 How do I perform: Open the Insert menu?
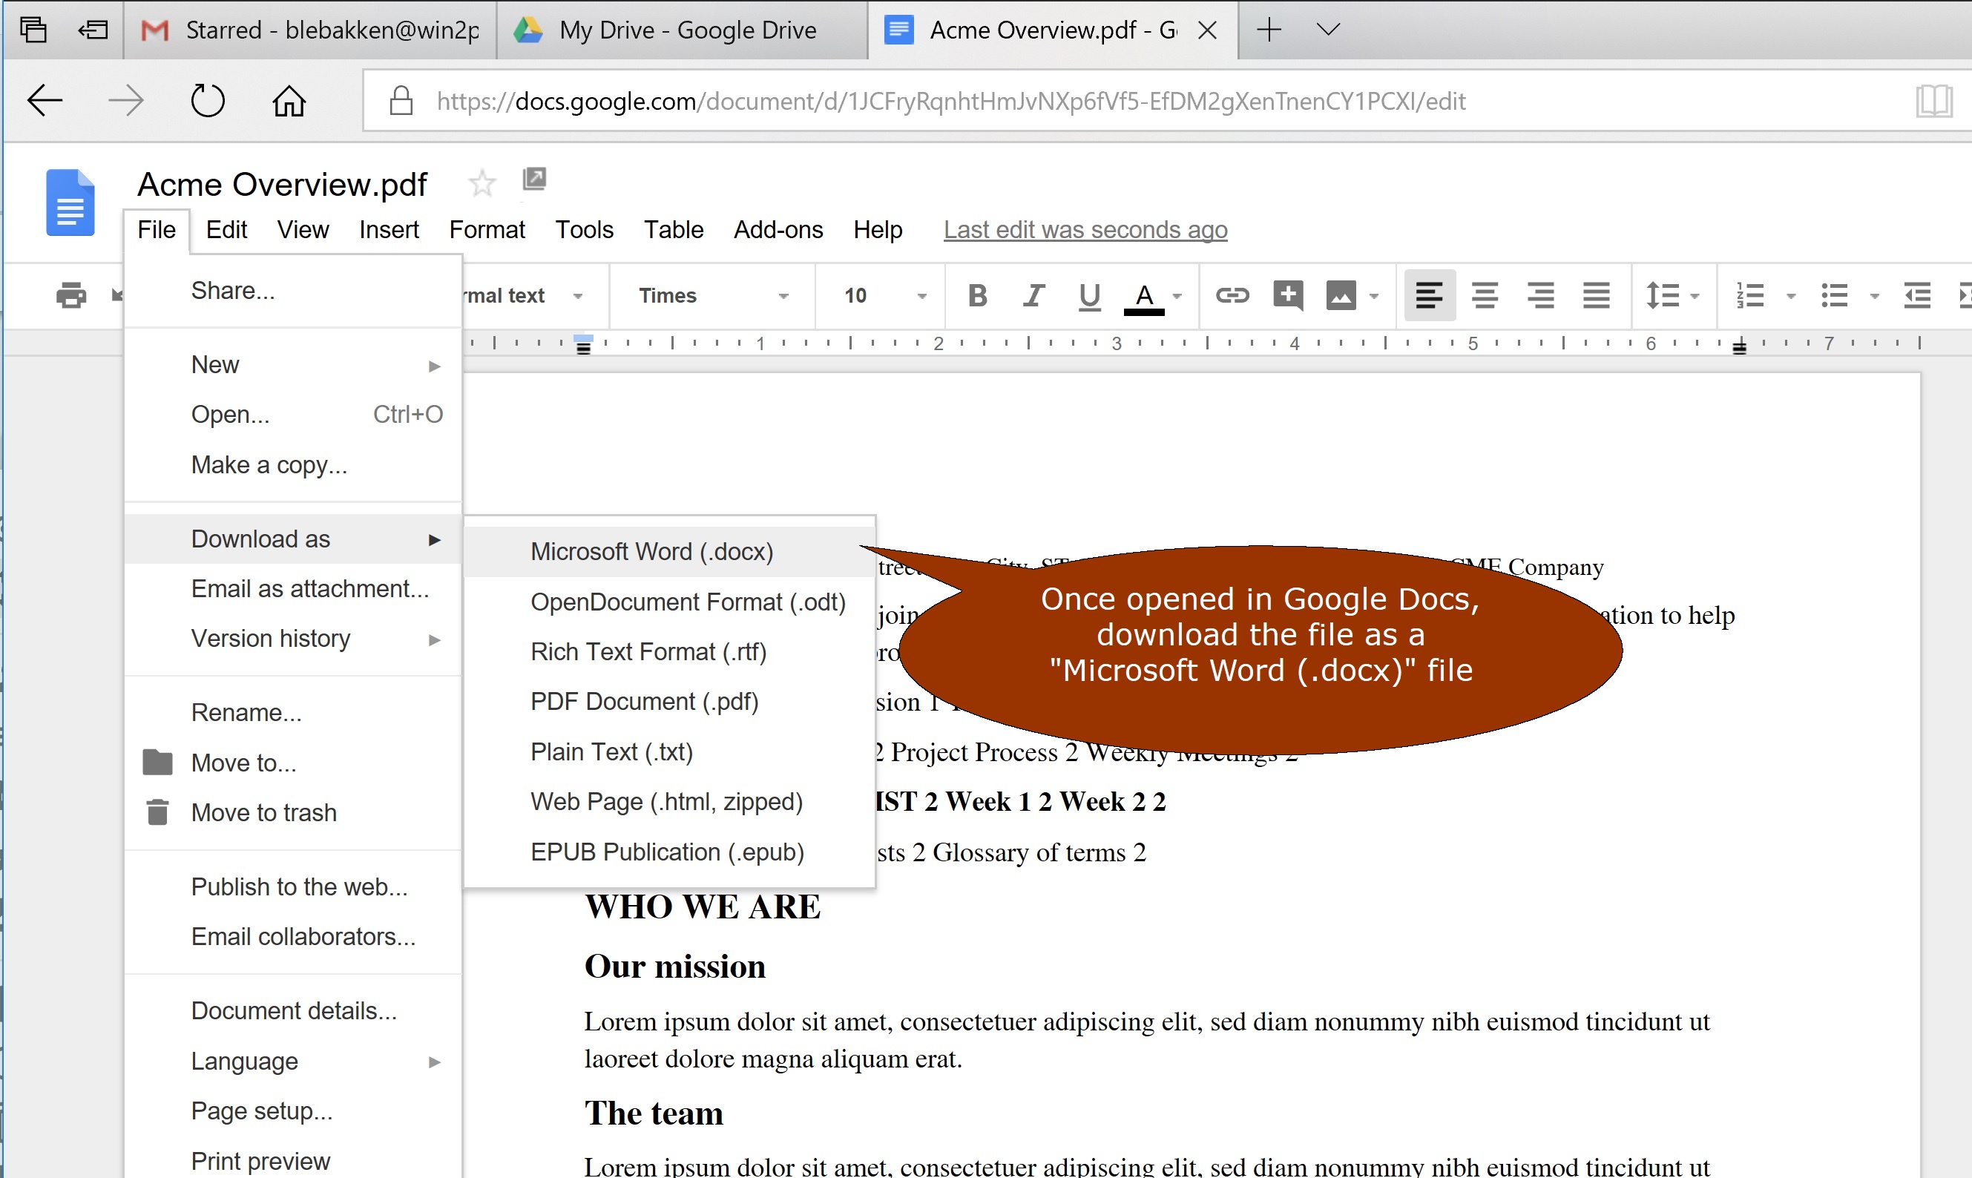388,229
